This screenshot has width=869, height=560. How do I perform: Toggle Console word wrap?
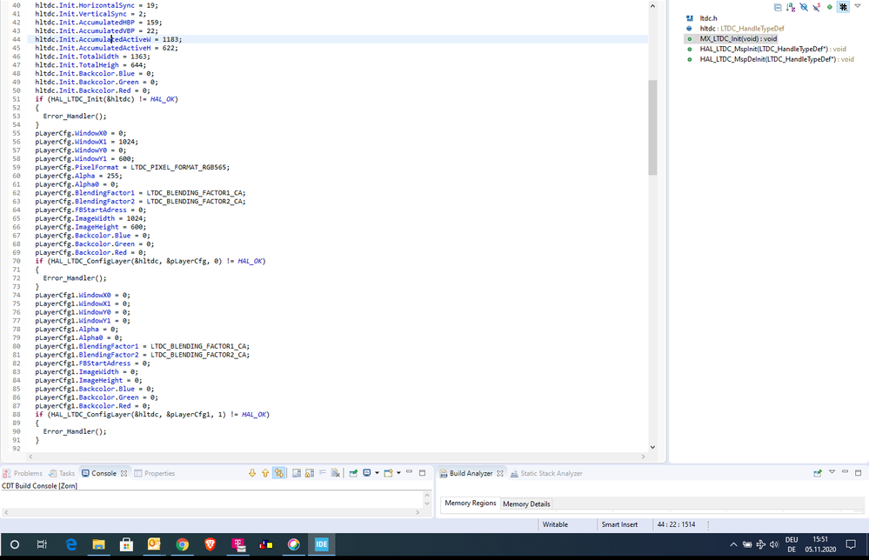[323, 473]
